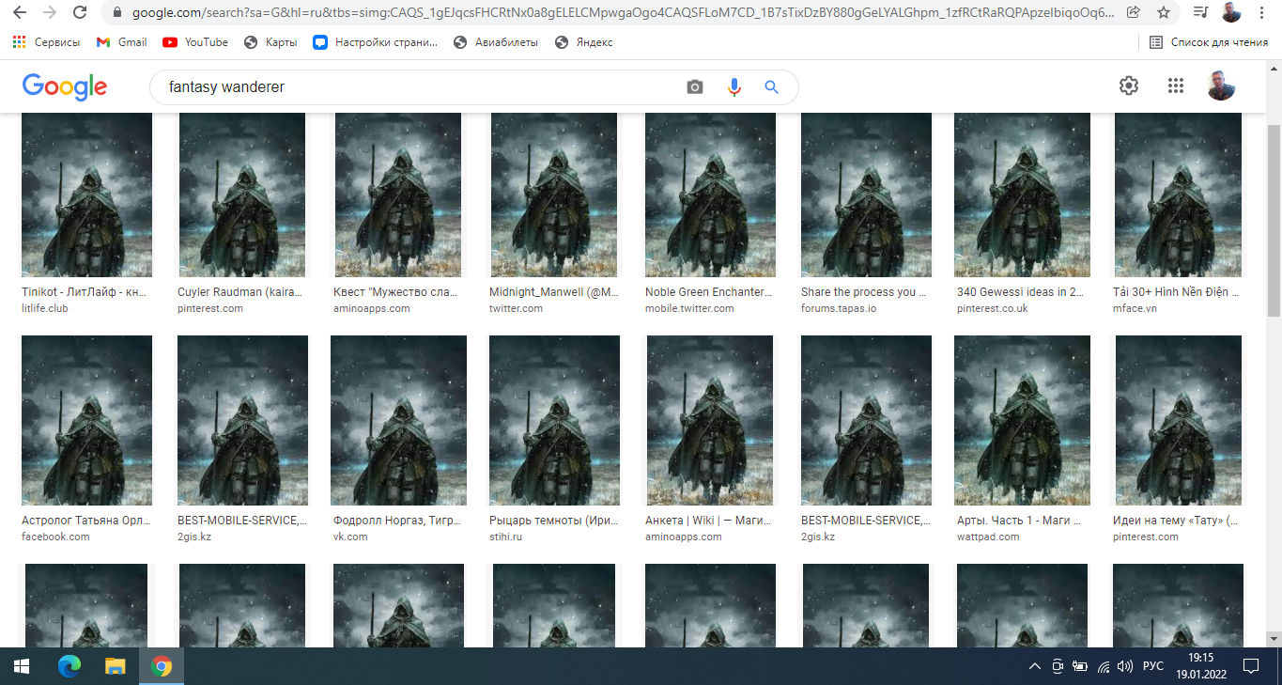Open File Explorer from the taskbar
1282x685 pixels.
click(116, 666)
